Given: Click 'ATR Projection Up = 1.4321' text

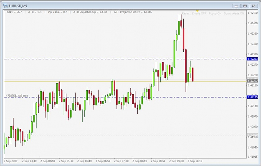Looking at the screenshot, I should [x=90, y=12].
